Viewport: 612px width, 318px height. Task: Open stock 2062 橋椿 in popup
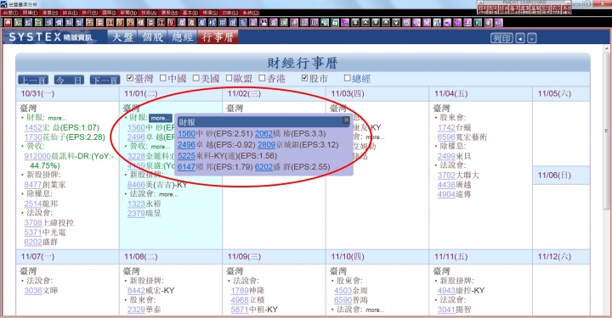click(263, 134)
